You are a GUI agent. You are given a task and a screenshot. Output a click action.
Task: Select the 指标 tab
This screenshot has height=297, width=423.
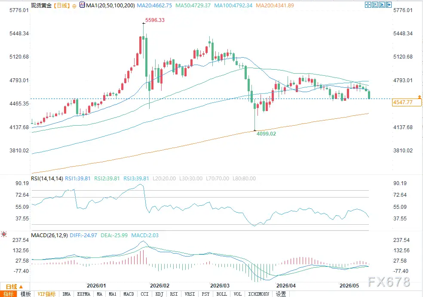coord(8,294)
